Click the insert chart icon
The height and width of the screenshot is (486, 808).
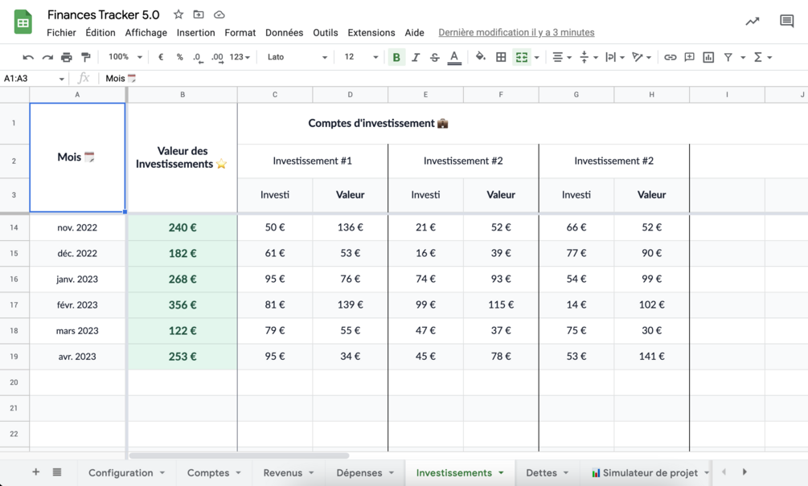708,57
